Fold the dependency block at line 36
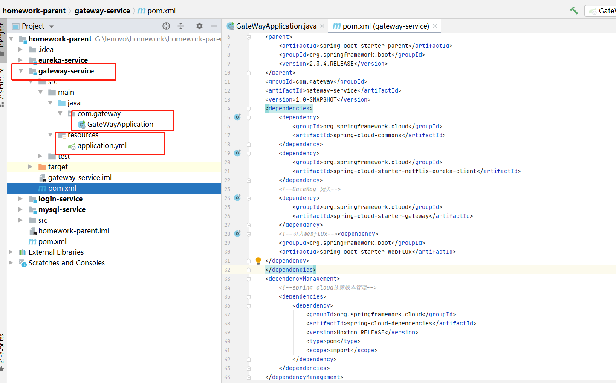 249,306
